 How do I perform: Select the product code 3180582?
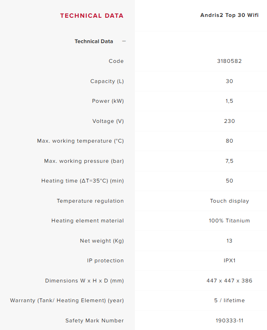point(229,61)
